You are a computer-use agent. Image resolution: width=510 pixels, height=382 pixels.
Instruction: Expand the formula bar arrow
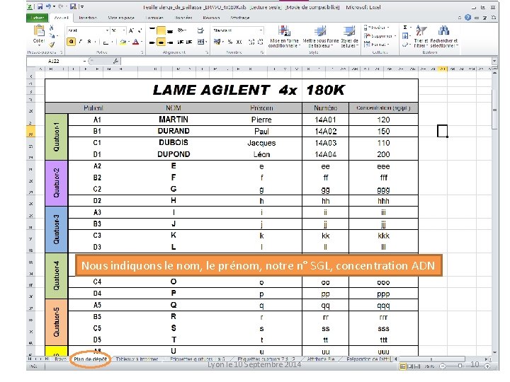tap(494, 61)
